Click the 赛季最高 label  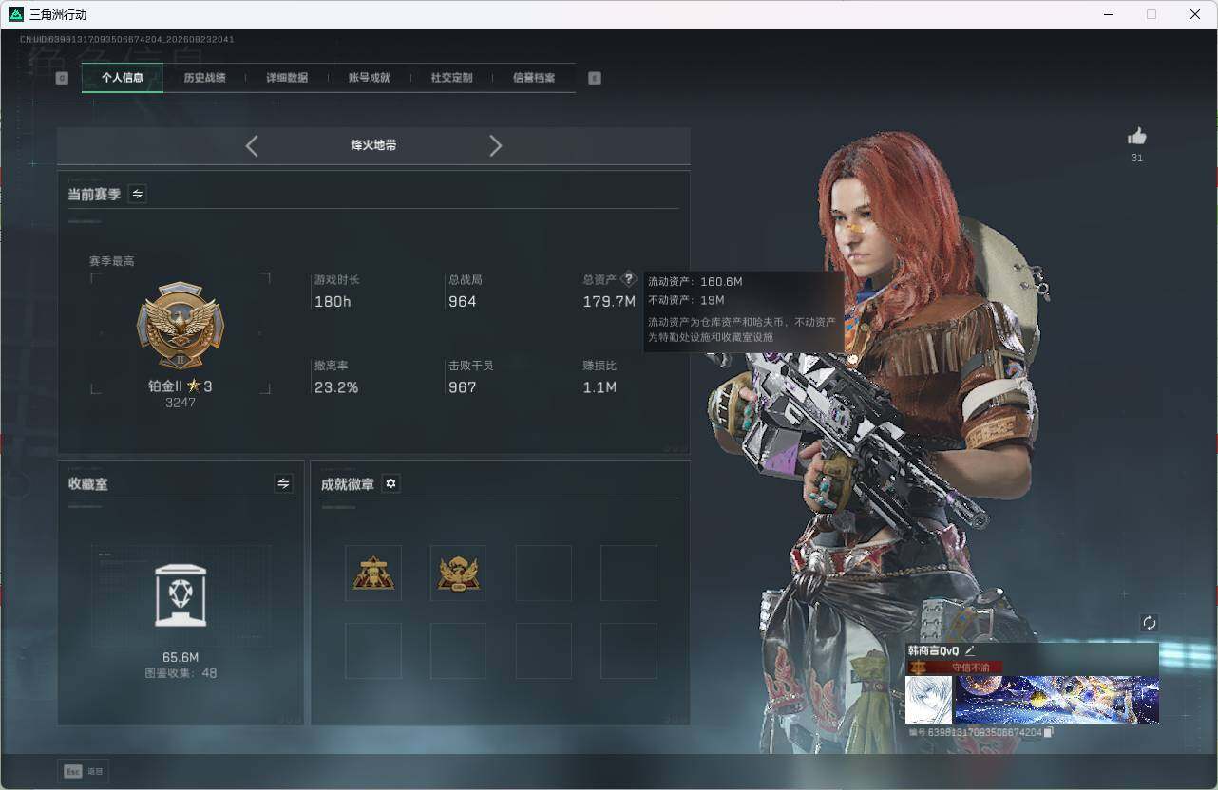(112, 261)
